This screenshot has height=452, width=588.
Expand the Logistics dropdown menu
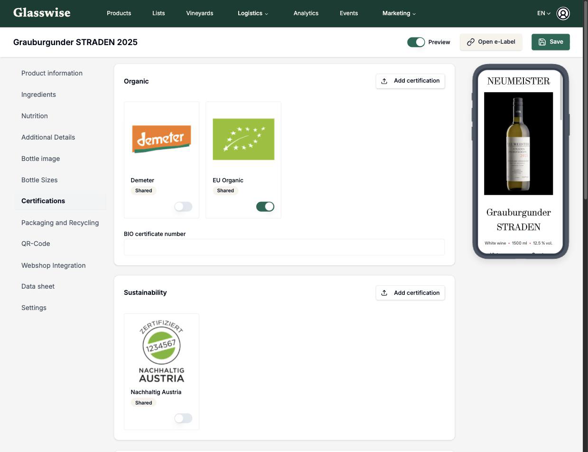(x=253, y=13)
